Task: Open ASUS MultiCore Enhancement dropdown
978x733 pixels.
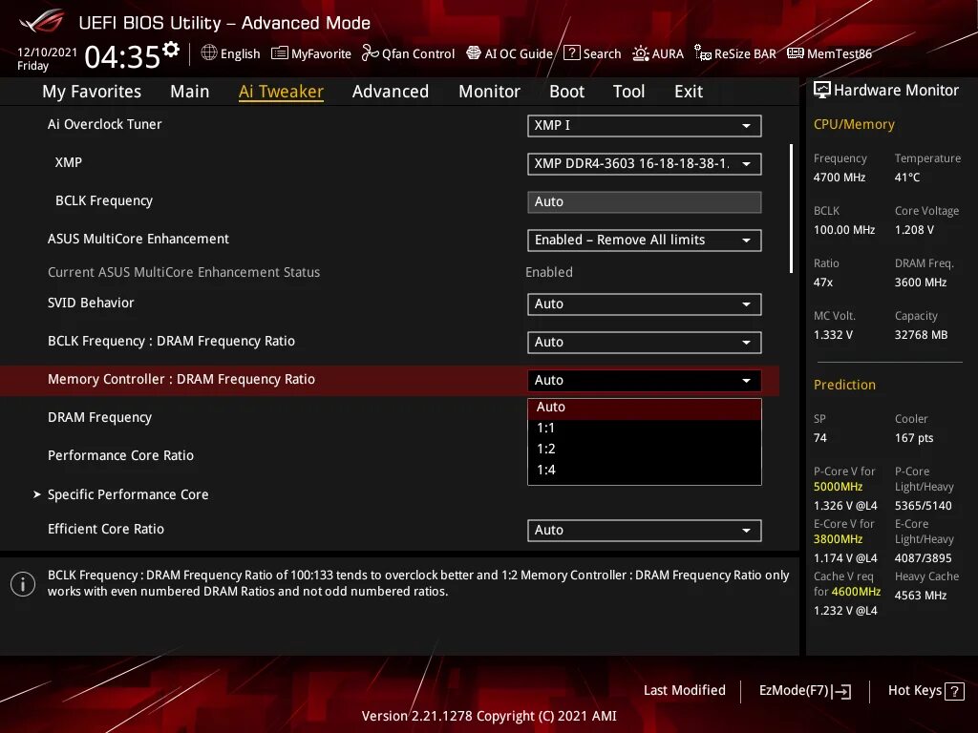Action: [645, 240]
